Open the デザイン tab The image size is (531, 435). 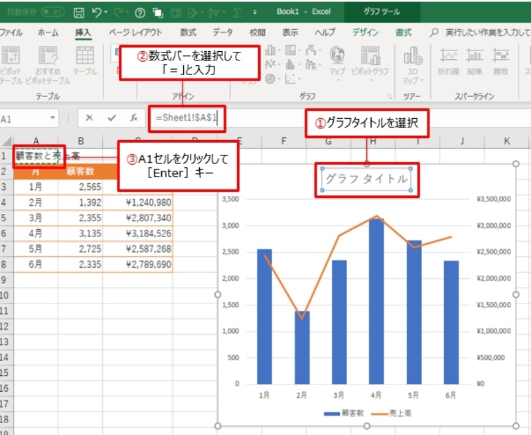point(366,32)
